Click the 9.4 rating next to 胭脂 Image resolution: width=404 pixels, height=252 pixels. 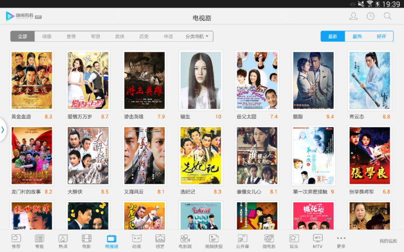330,117
